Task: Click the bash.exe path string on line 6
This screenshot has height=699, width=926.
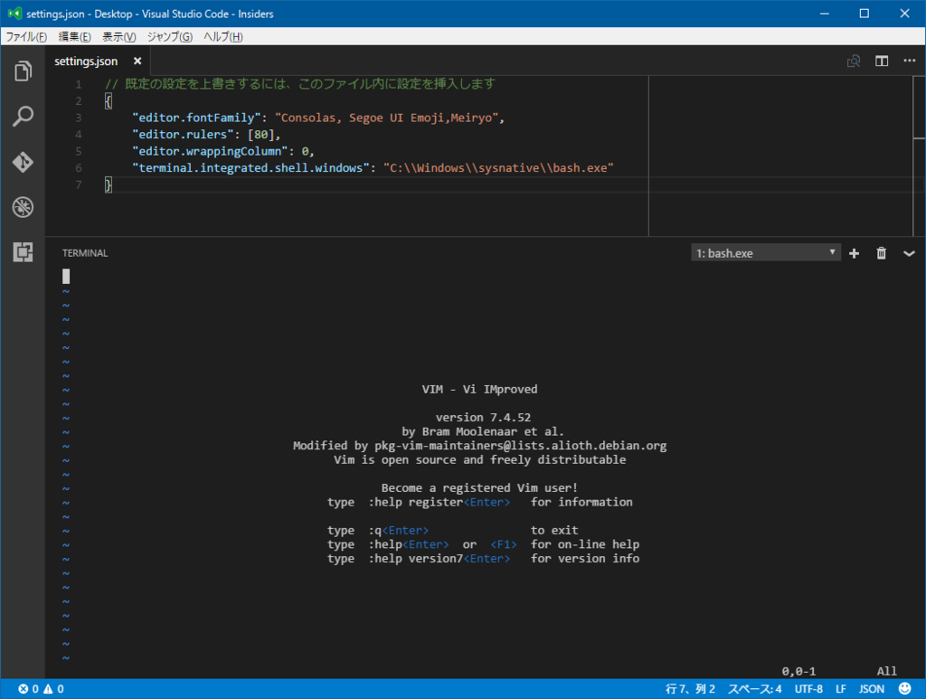Action: pyautogui.click(x=499, y=167)
